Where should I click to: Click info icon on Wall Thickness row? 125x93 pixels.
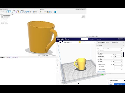113,61
